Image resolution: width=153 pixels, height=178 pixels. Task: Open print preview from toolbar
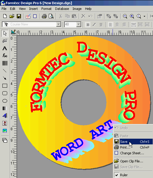(x=51, y=16)
